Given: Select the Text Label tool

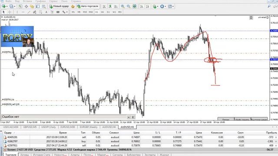Looking at the screenshot, I should (x=52, y=12).
